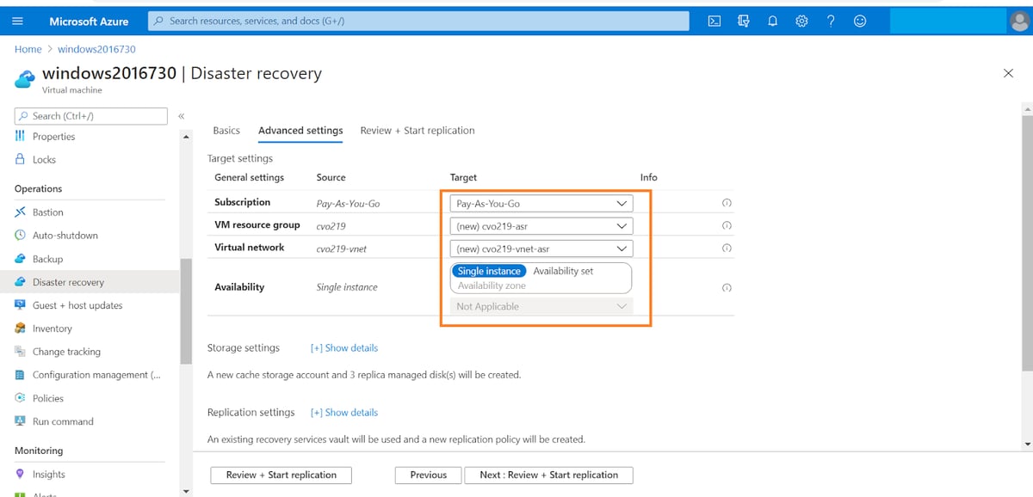1033x497 pixels.
Task: Open Insights under Monitoring
Action: 50,473
